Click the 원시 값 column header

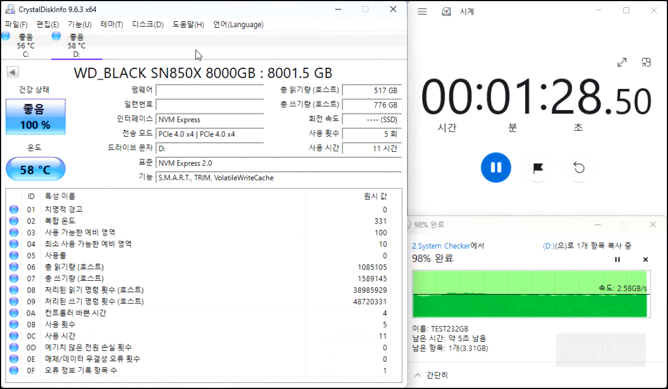click(375, 196)
